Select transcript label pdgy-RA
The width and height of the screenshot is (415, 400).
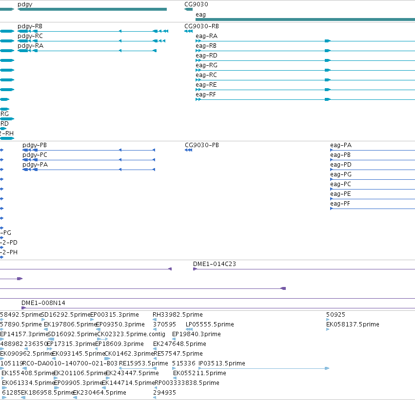coord(30,46)
